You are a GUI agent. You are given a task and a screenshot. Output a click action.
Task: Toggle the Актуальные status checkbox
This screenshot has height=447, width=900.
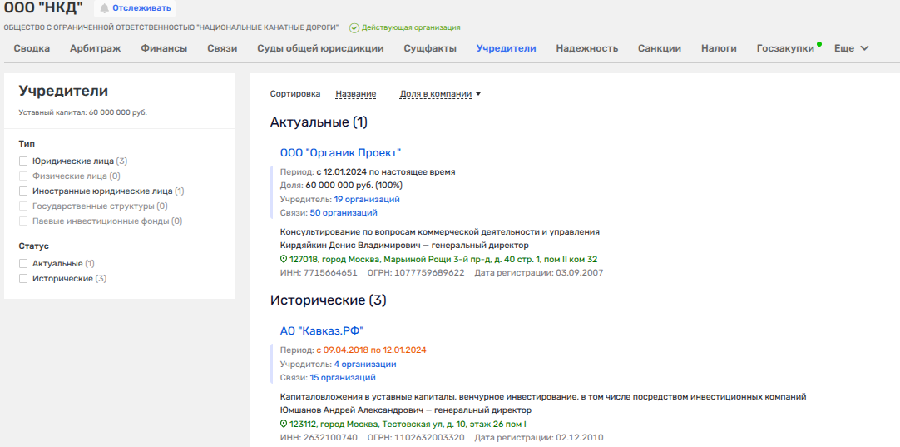tap(24, 263)
